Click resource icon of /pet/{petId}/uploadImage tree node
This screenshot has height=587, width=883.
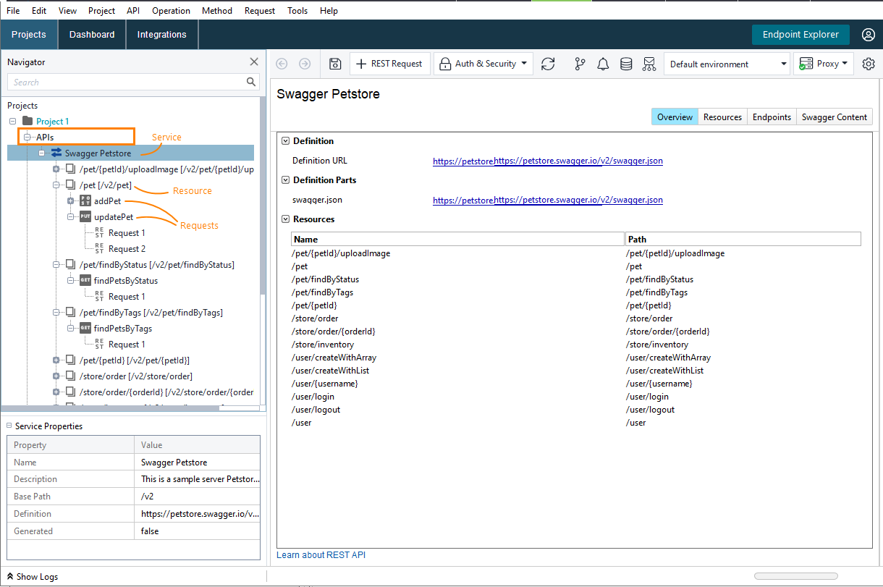point(70,169)
